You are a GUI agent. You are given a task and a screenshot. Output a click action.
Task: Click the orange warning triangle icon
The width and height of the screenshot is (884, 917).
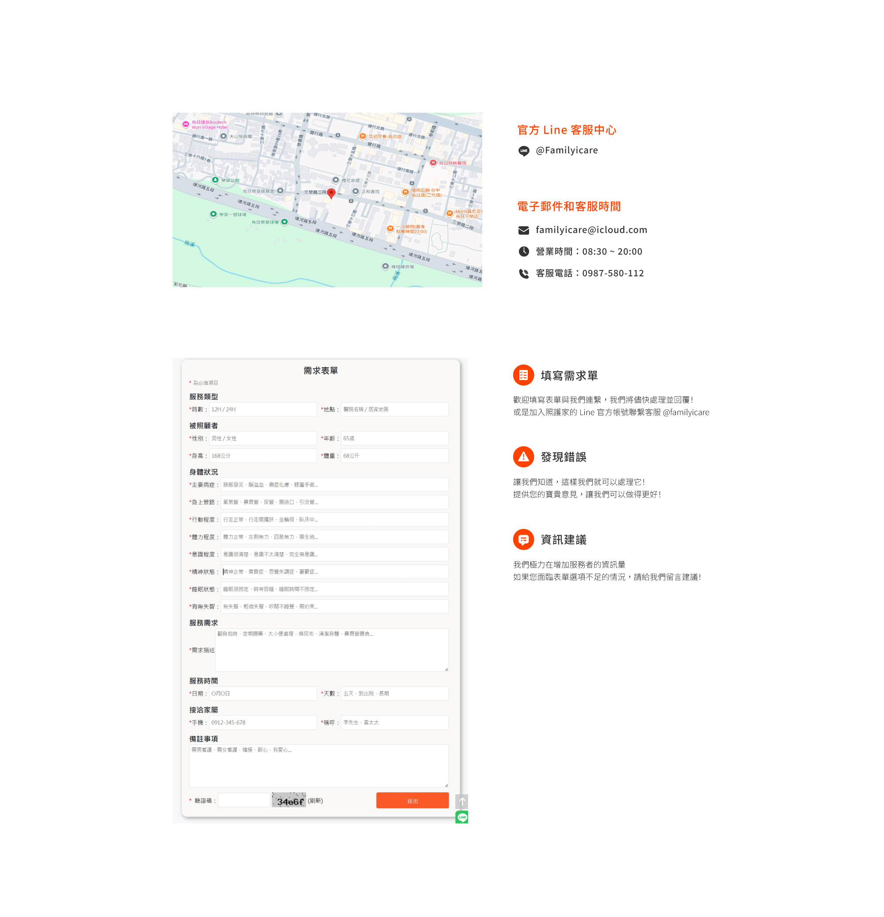pos(523,457)
